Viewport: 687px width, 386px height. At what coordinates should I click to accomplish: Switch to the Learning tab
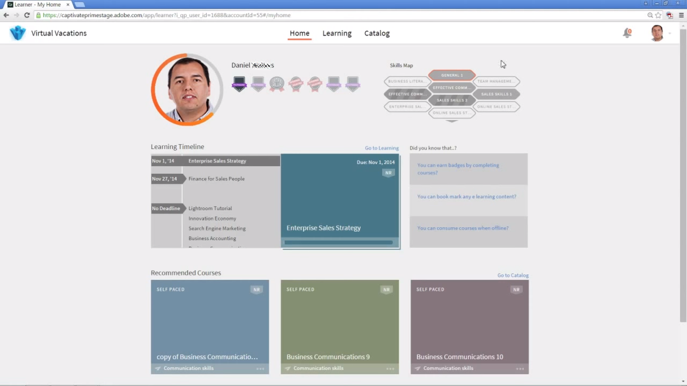pos(337,33)
